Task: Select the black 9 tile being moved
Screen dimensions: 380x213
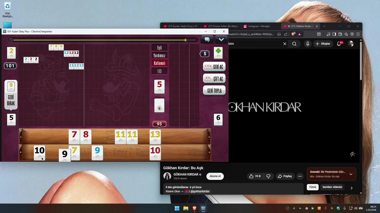Action: tap(64, 155)
